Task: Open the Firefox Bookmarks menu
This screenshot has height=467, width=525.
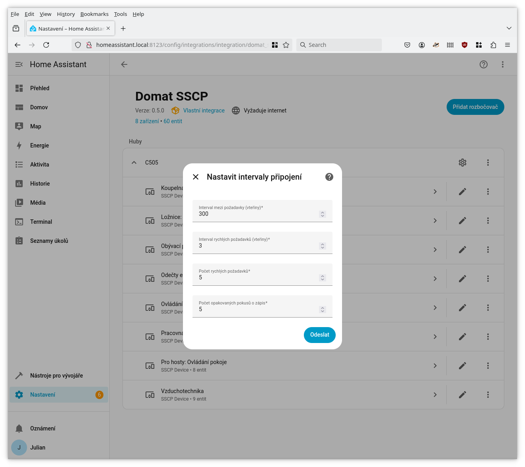Action: (x=94, y=14)
